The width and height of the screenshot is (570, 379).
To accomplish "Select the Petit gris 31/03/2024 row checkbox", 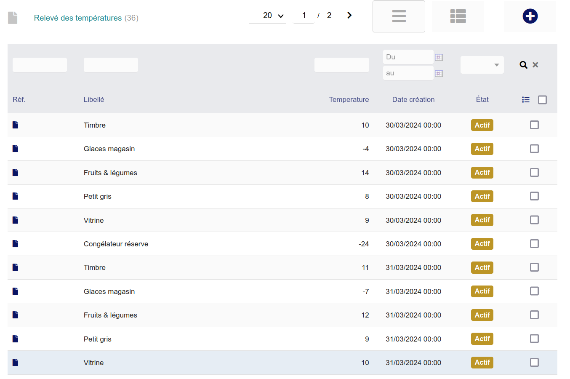I will point(534,339).
